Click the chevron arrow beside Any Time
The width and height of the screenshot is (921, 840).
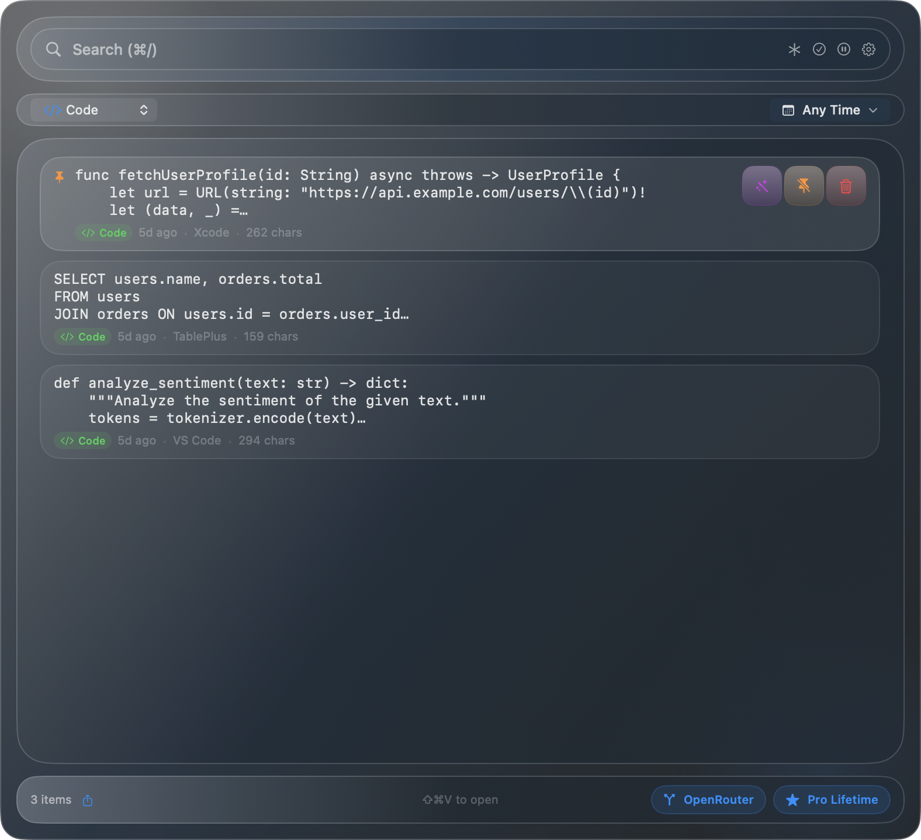click(873, 110)
